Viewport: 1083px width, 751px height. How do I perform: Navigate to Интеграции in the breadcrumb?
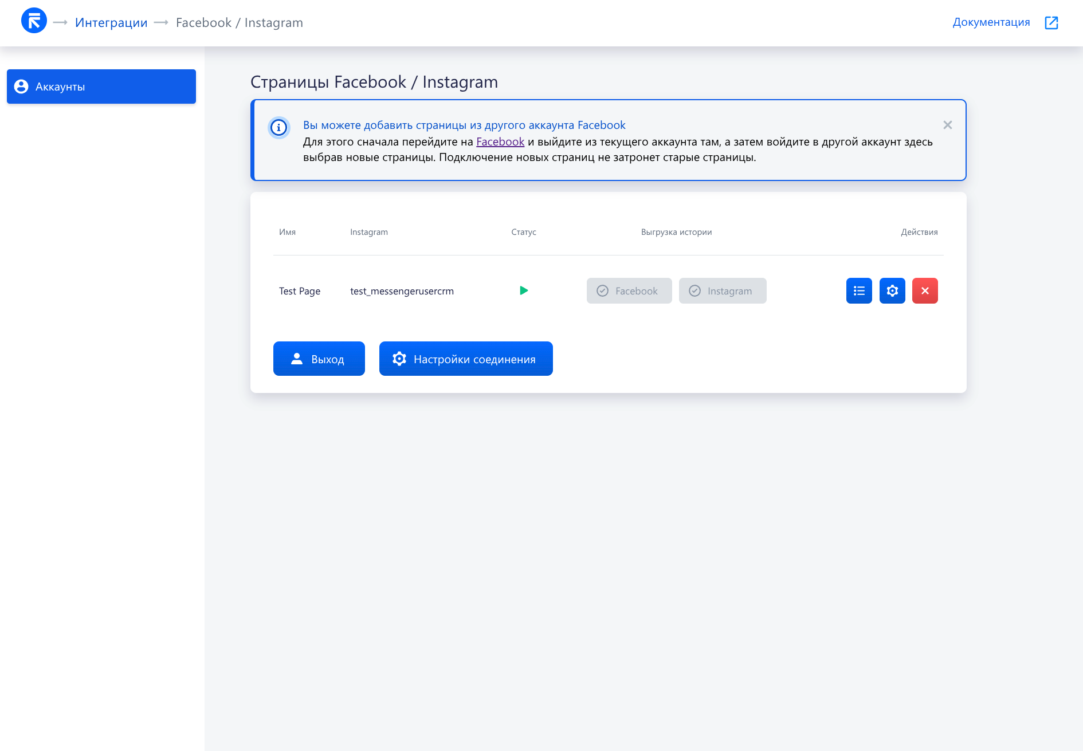(x=111, y=23)
